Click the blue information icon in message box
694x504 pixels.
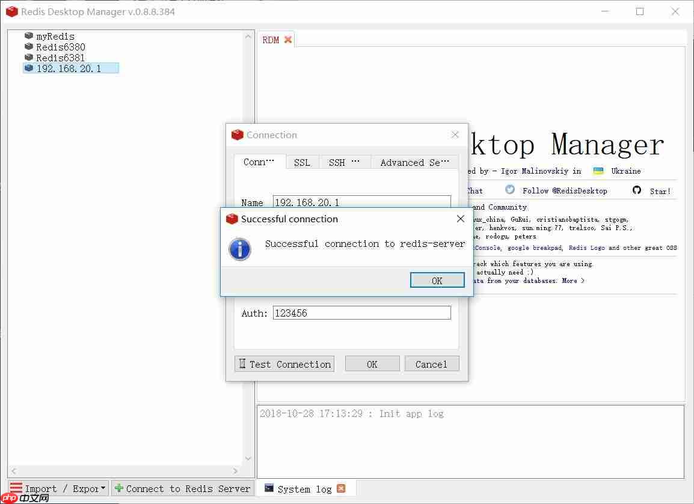click(240, 249)
